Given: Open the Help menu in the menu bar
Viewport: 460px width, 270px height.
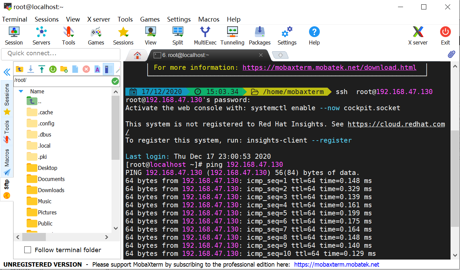Looking at the screenshot, I should [x=234, y=19].
